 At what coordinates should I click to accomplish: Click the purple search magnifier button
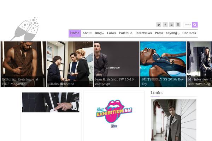[195, 25]
